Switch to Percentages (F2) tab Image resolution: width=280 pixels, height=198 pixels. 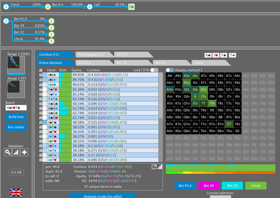[94, 55]
